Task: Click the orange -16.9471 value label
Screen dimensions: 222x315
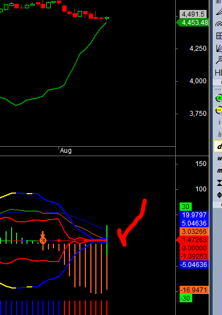Action: point(194,290)
